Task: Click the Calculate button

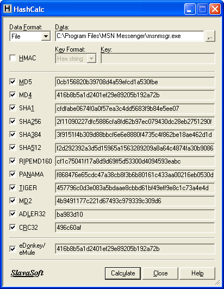Action: point(123,273)
